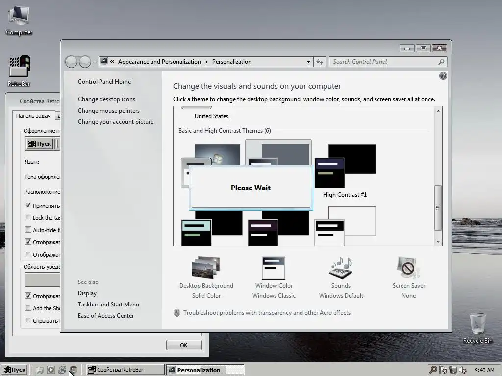Click the theme list scrollbar thumb
This screenshot has width=502, height=376.
coord(438,208)
